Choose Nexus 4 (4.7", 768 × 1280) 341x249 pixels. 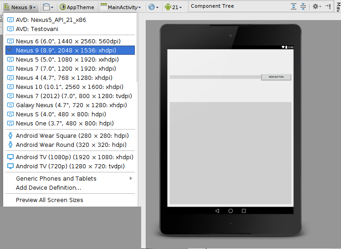pyautogui.click(x=70, y=78)
